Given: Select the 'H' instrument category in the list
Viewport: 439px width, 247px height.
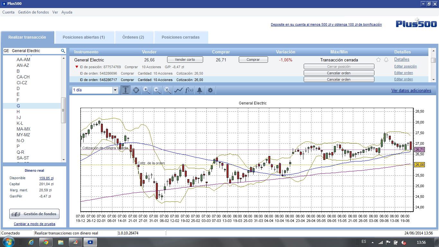Looking at the screenshot, I should 18,112.
